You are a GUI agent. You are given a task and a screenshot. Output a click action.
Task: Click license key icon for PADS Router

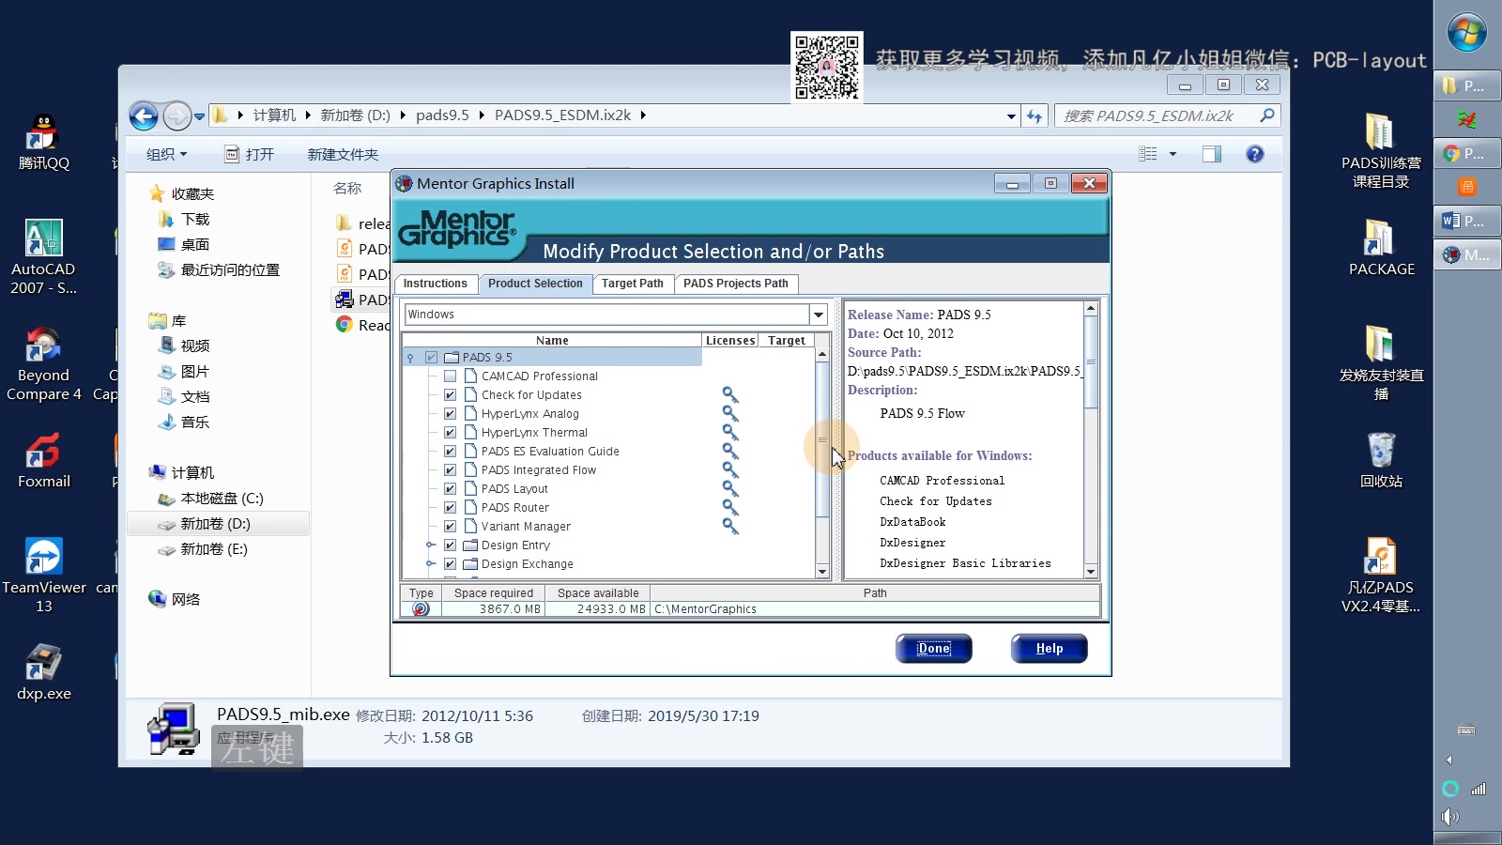tap(729, 508)
